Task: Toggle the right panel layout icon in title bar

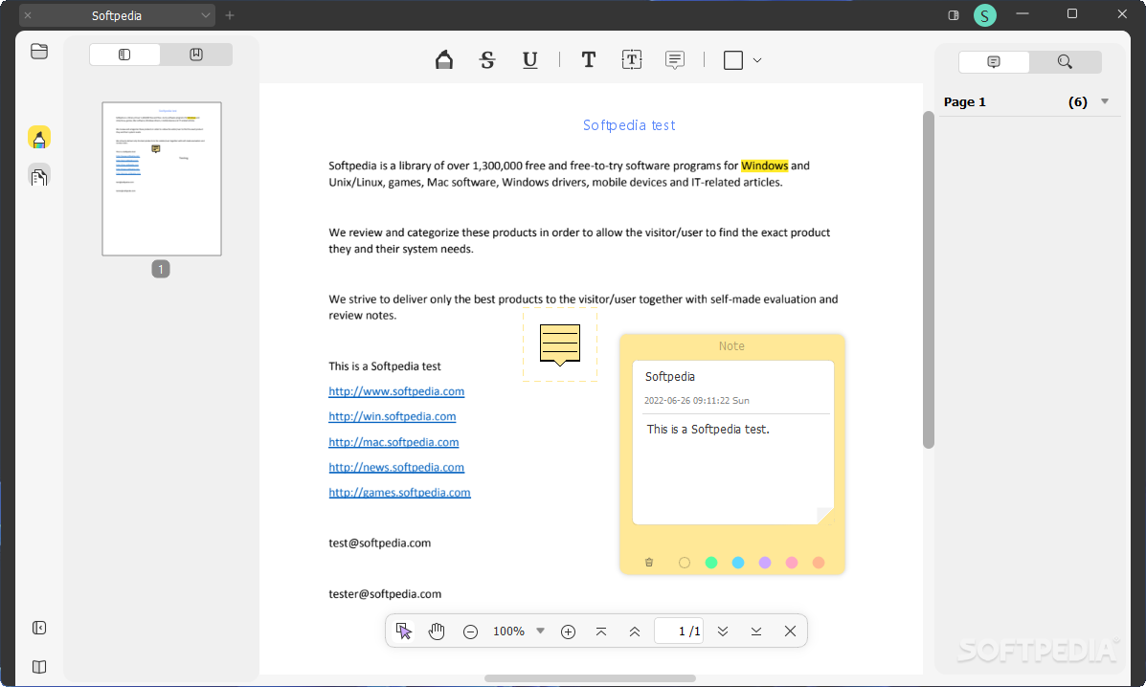Action: (x=953, y=15)
